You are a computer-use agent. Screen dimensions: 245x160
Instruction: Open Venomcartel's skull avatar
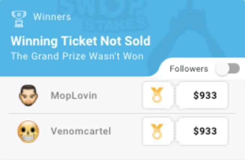point(29,131)
